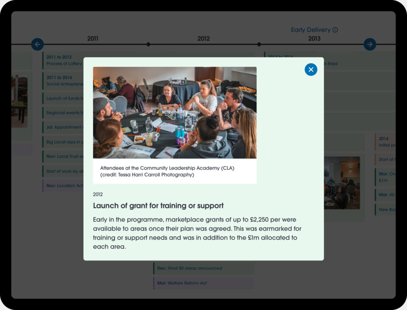
Task: Click the Community Leadership Academy attendees photo
Action: pyautogui.click(x=175, y=112)
